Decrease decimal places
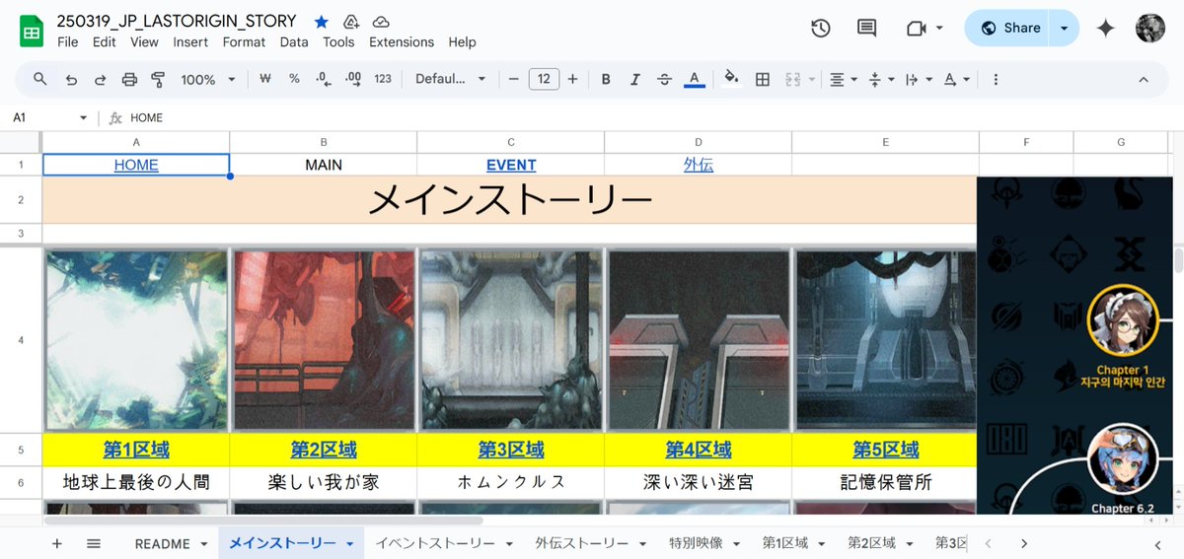This screenshot has width=1184, height=559. [x=324, y=80]
